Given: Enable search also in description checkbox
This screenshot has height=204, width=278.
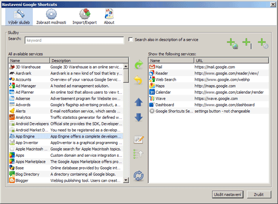Looking at the screenshot, I should 130,39.
